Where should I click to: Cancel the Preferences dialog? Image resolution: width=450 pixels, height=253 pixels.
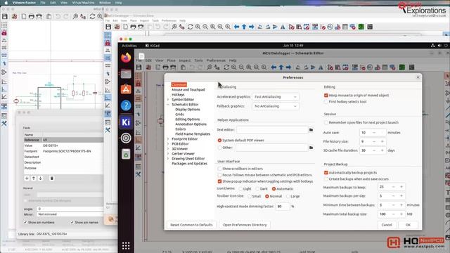[387, 225]
